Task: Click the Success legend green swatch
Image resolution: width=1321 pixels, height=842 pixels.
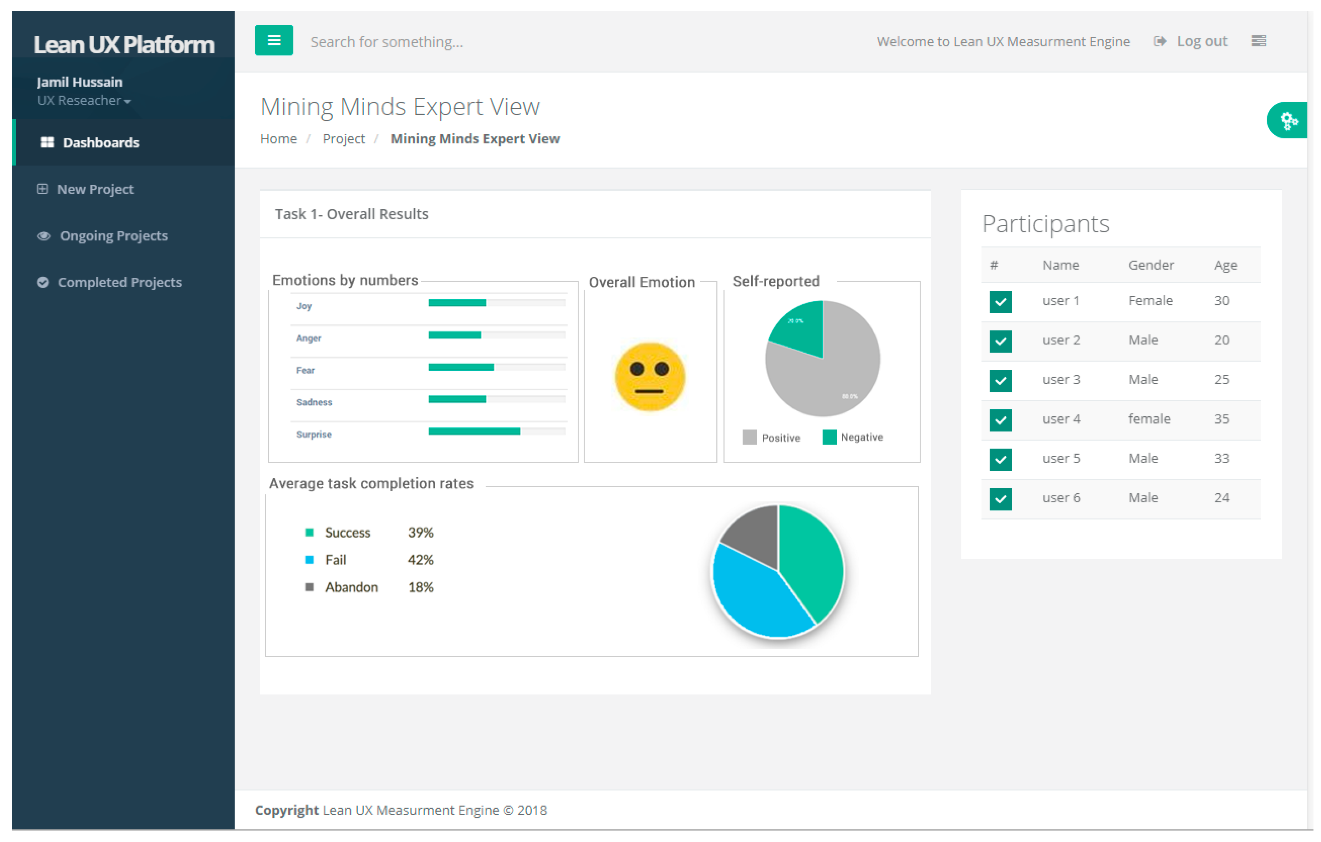Action: [309, 532]
